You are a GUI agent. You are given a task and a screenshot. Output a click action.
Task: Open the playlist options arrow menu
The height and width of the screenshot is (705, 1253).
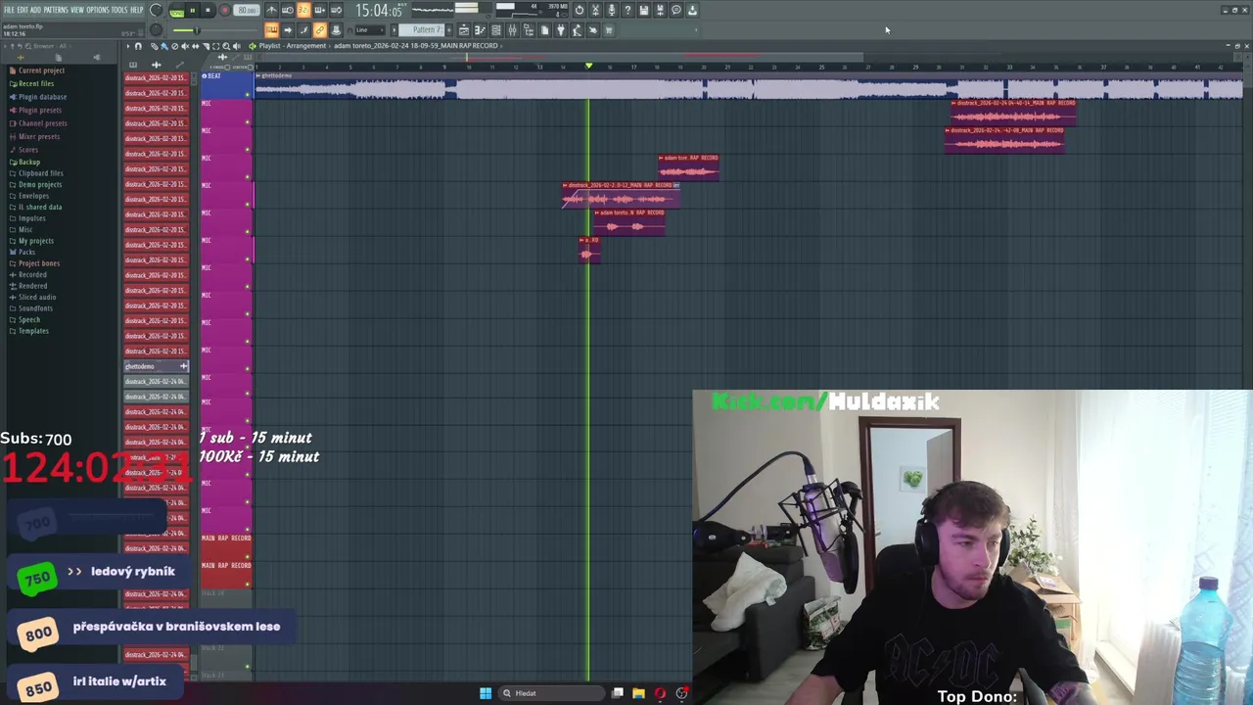[128, 46]
